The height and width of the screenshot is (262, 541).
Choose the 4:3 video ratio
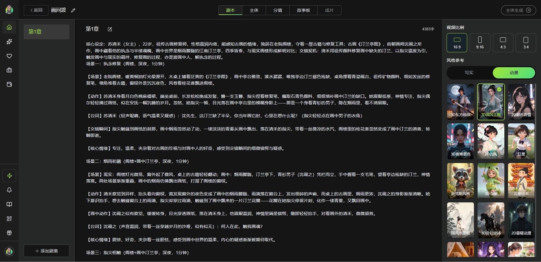coord(503,43)
